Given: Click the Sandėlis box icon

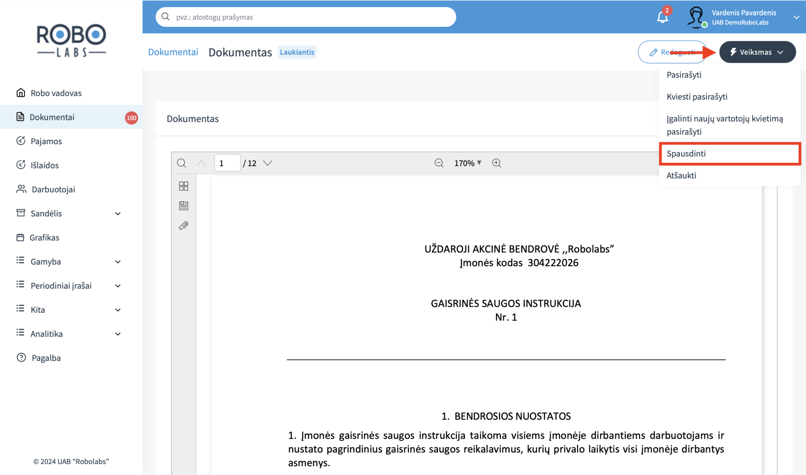Looking at the screenshot, I should pos(21,213).
